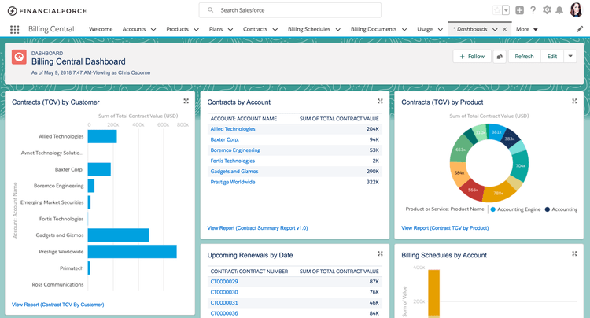Go to the Accounts tab
590x318 pixels.
pos(134,29)
